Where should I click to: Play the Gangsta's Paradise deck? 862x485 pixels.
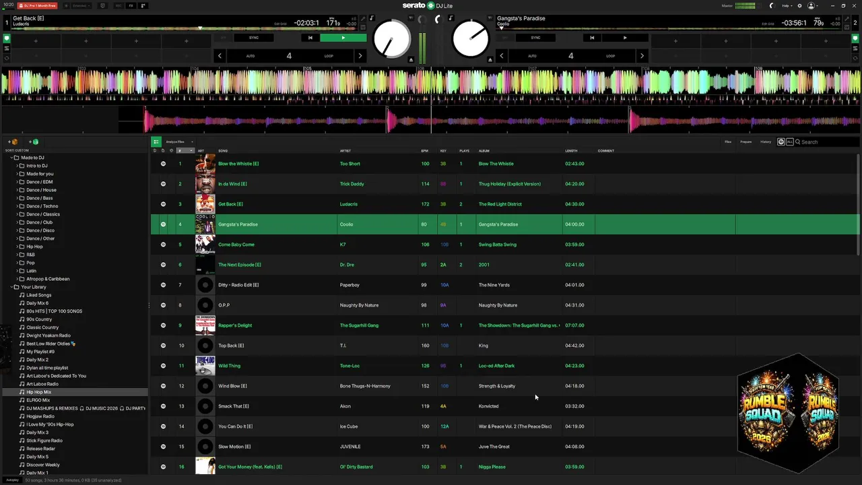625,38
